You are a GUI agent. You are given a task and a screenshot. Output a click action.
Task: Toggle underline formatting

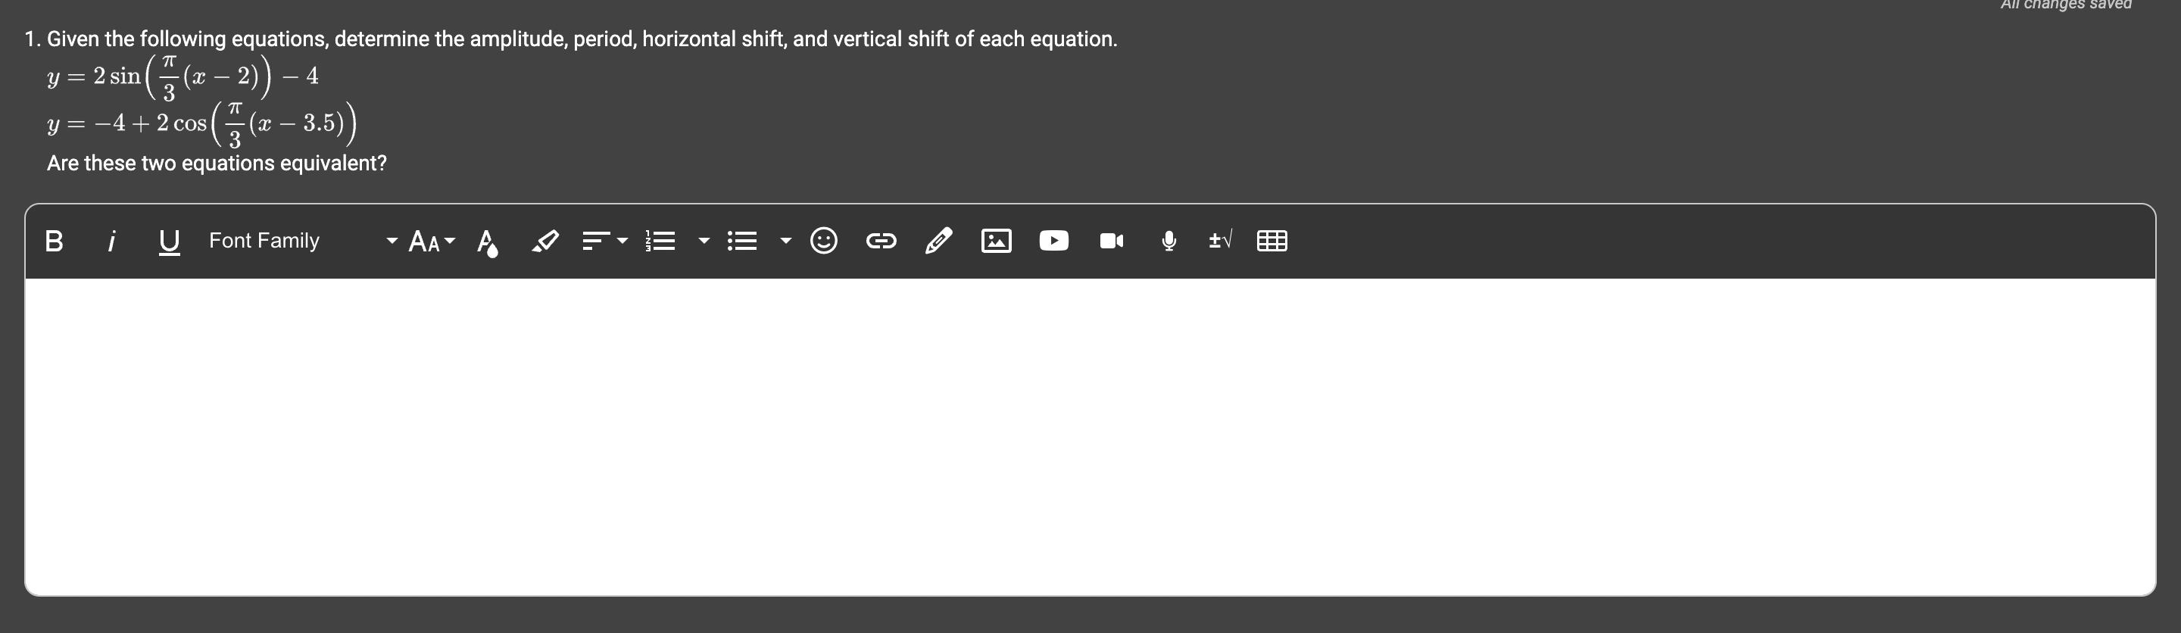170,242
